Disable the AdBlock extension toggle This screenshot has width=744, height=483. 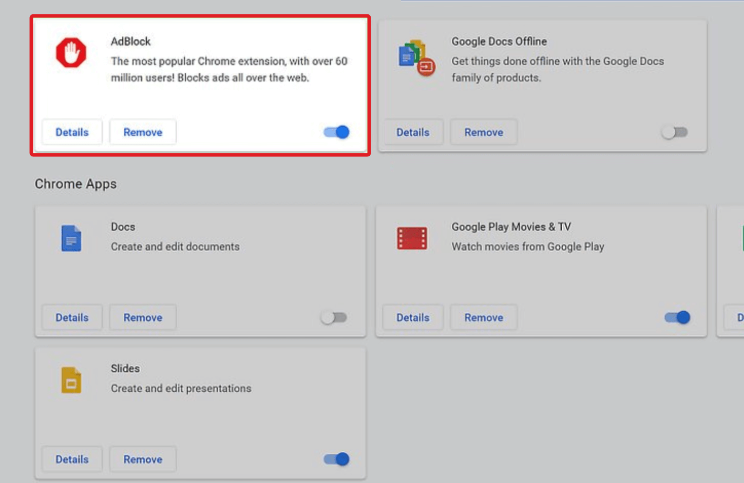(337, 132)
